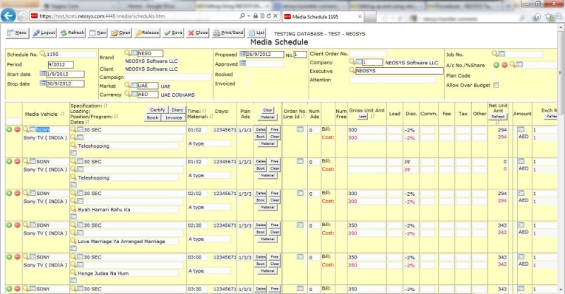
Task: Click the Job No. search magnifier icon
Action: [495, 54]
